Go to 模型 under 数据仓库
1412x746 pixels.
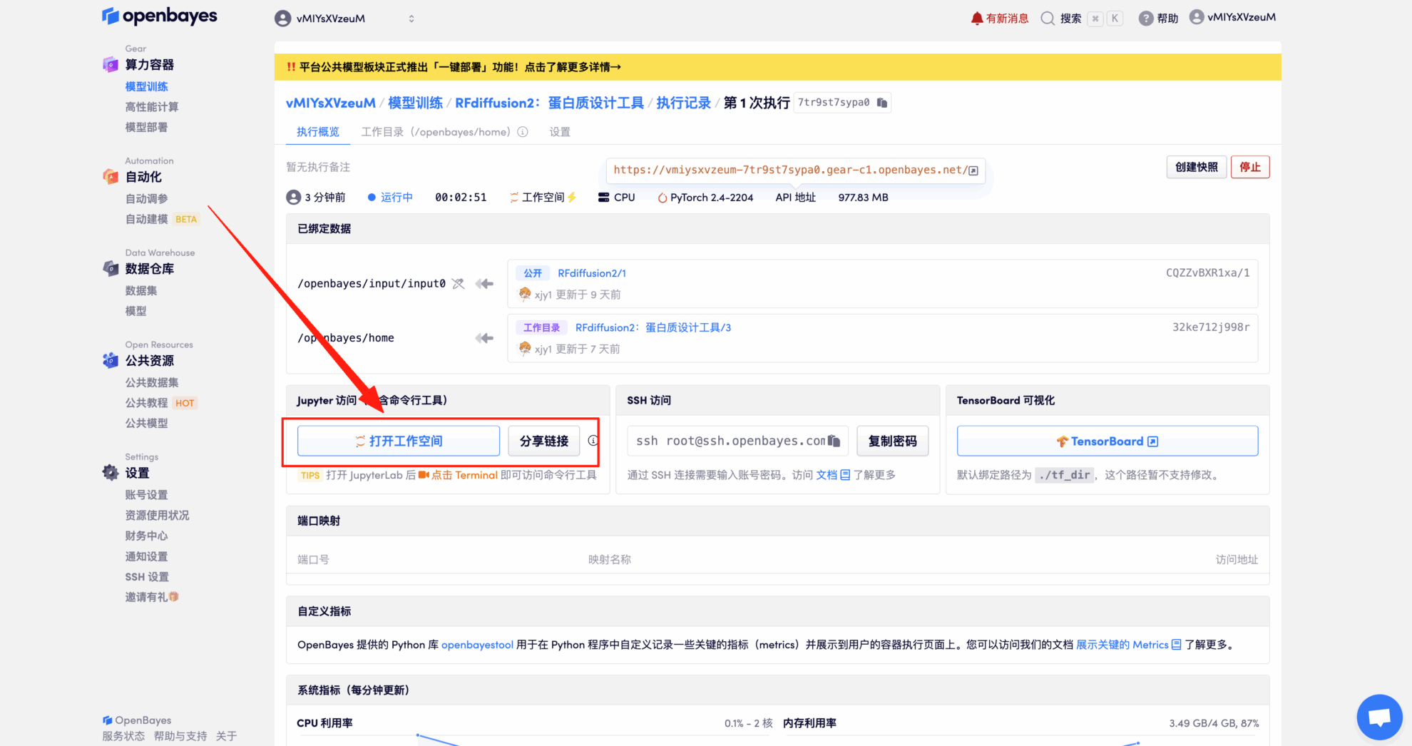click(x=136, y=311)
